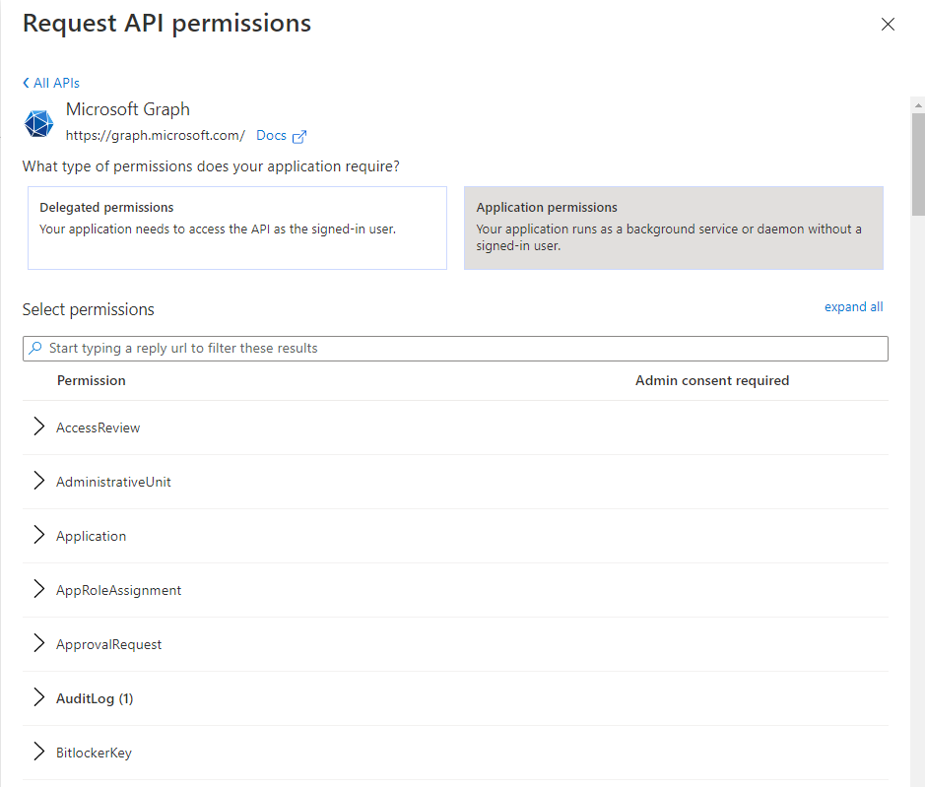Click the Permission column header
The image size is (925, 787).
coord(92,381)
